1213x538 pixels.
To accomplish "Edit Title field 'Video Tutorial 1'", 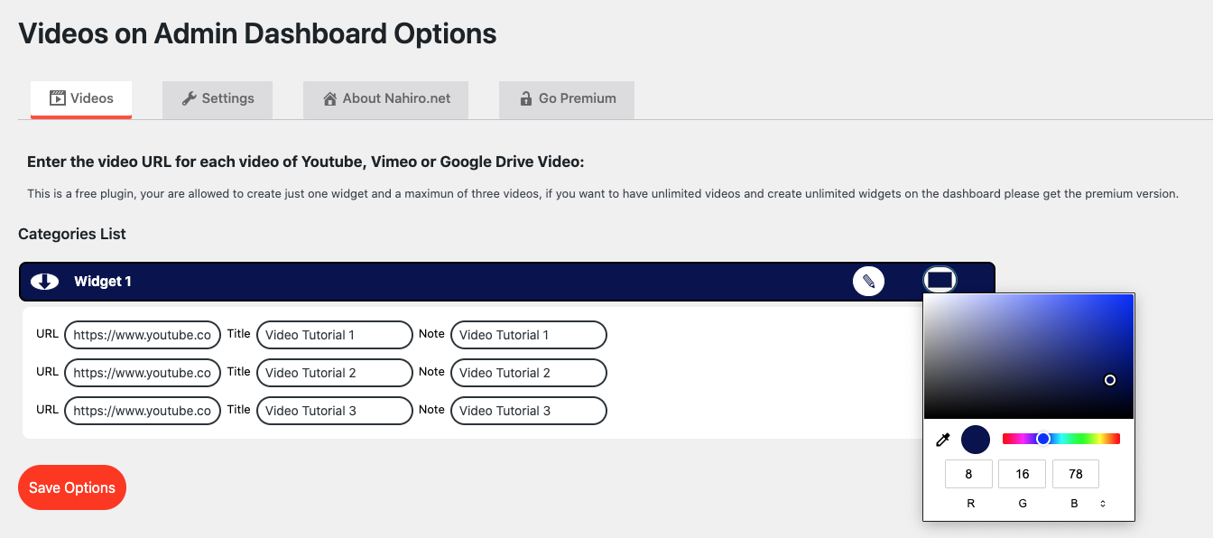I will (x=335, y=335).
